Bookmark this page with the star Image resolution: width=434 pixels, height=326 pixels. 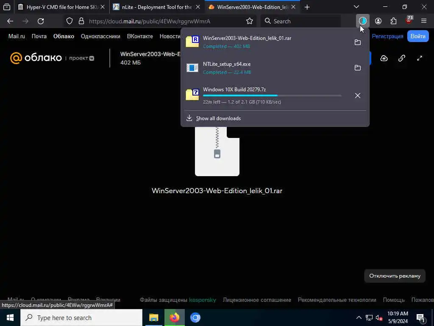pos(249,21)
